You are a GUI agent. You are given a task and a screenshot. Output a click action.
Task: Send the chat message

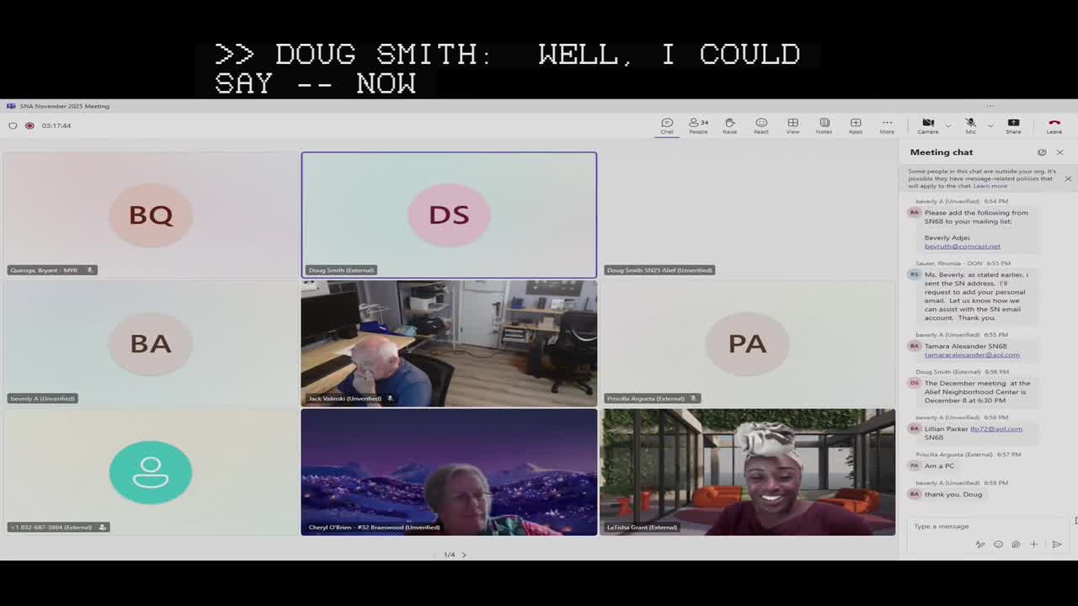tap(1057, 545)
